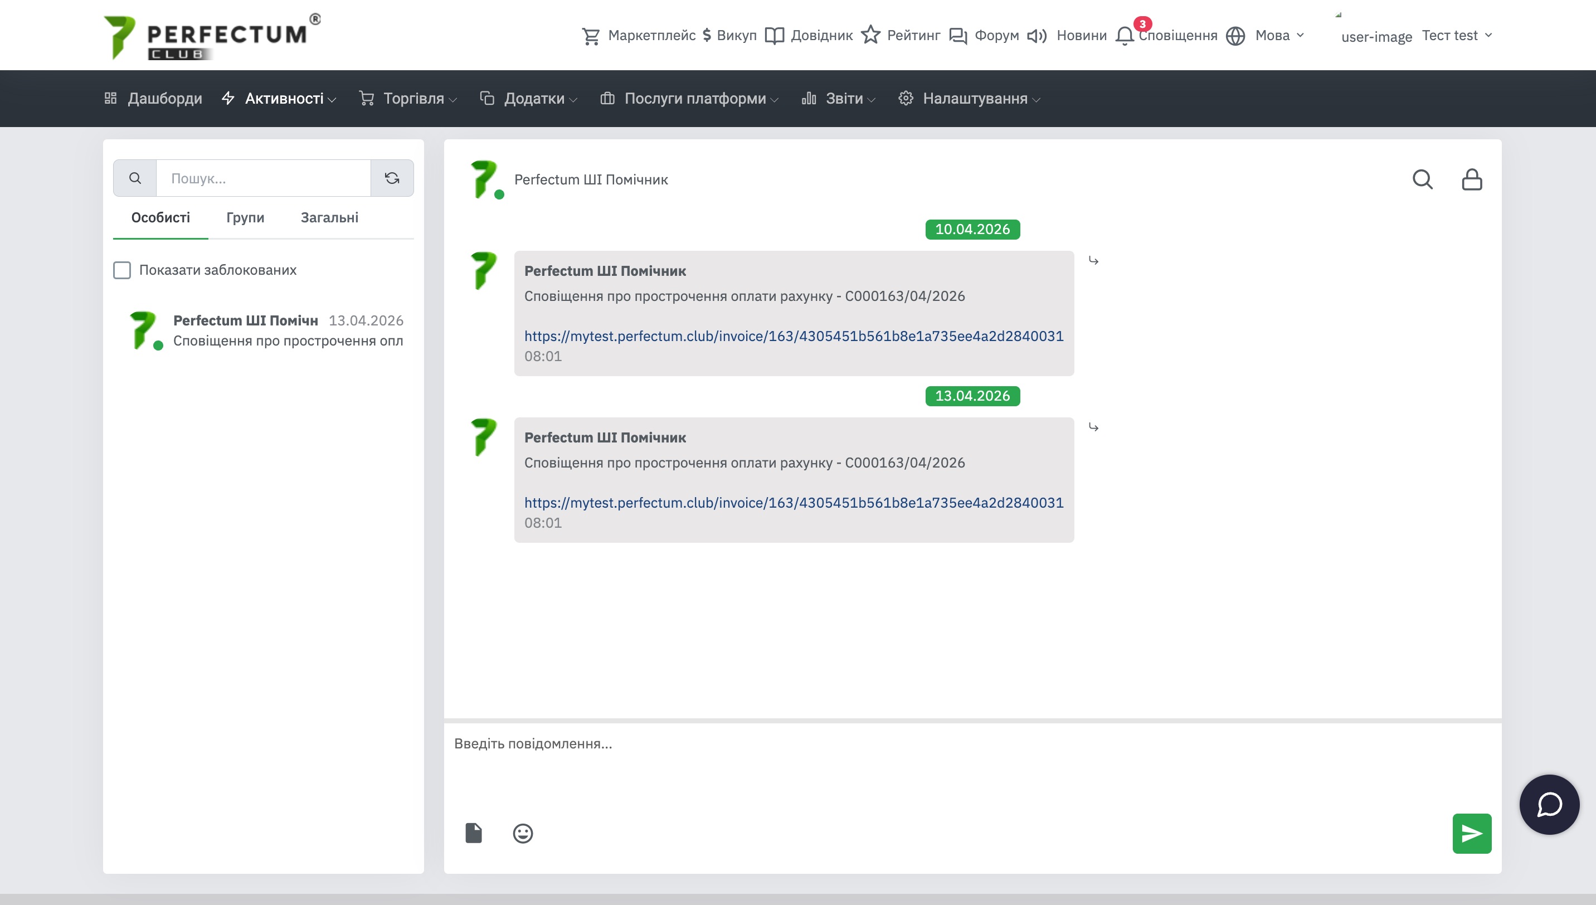Expand the Мова language dropdown
The height and width of the screenshot is (905, 1596).
tap(1278, 36)
